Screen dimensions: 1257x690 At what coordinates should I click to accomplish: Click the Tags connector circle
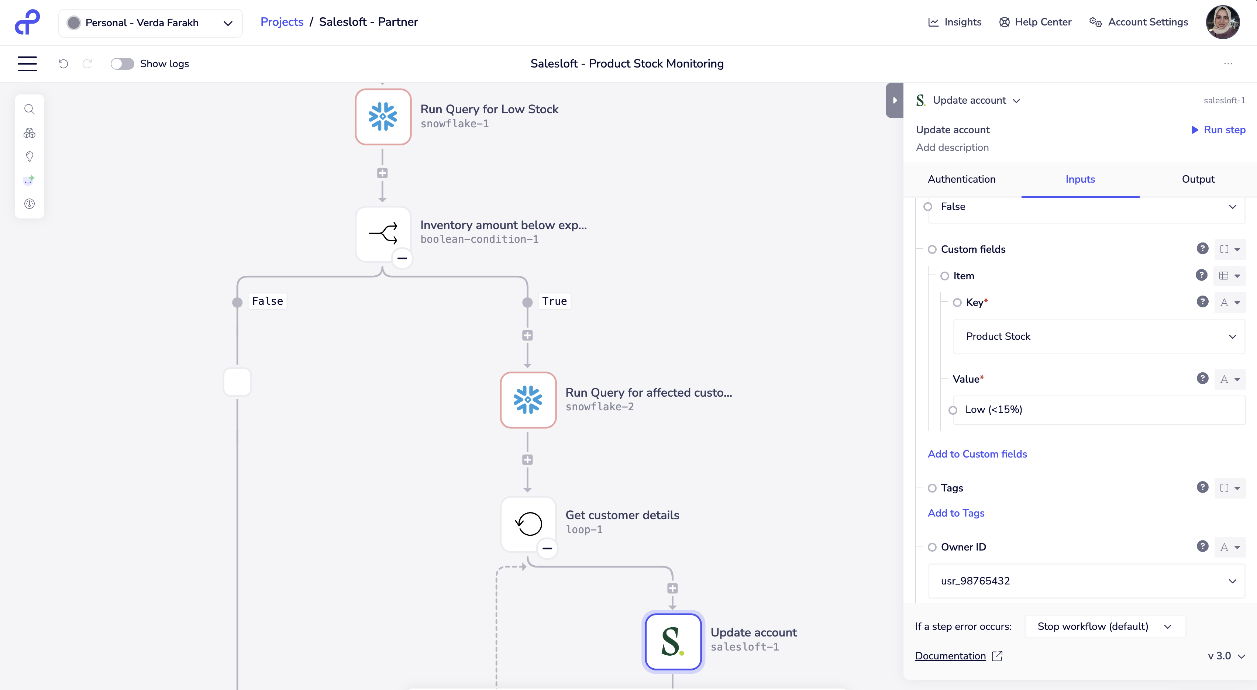932,488
